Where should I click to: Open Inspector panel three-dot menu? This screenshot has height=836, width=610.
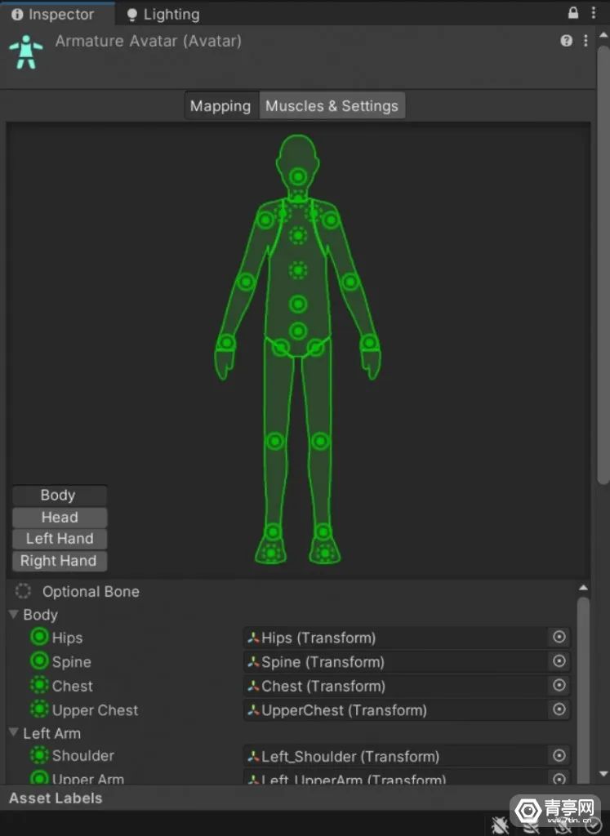click(x=594, y=13)
